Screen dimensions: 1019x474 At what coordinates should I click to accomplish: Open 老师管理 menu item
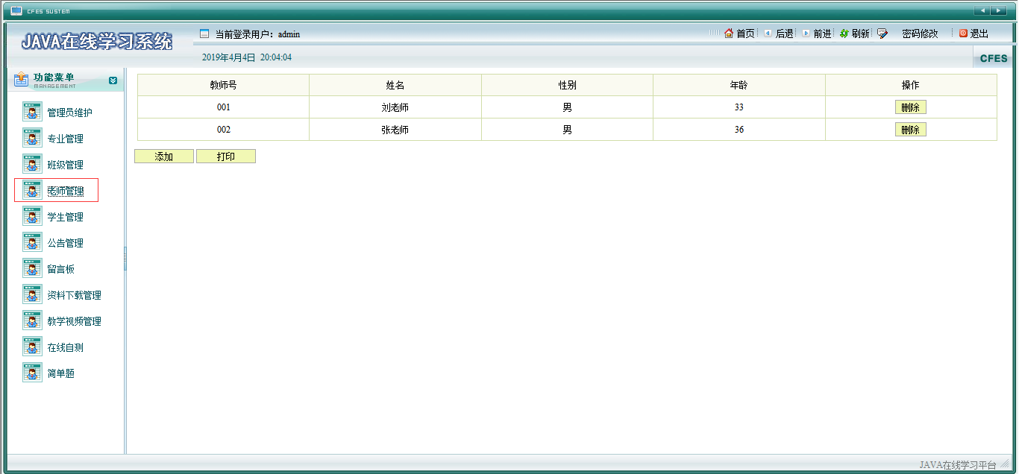(x=66, y=191)
